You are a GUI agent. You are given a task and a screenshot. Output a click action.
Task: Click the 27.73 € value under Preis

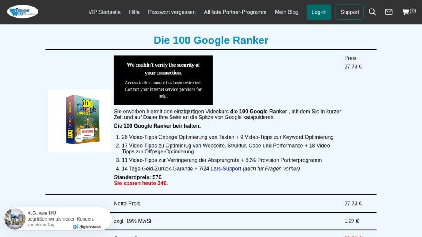pyautogui.click(x=353, y=67)
